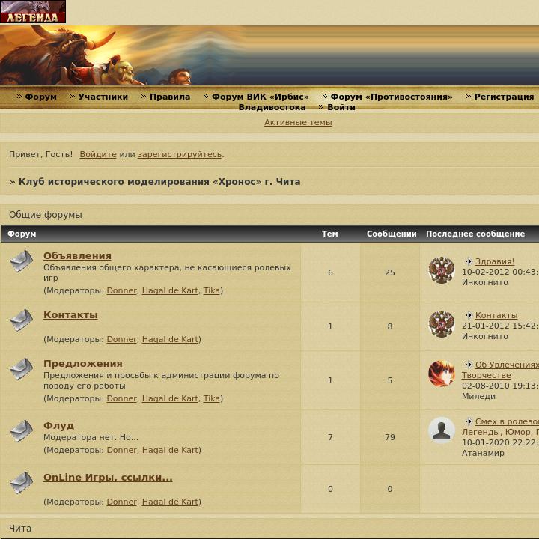
Task: Click the anime avatar in Предложения row
Action: click(x=442, y=374)
